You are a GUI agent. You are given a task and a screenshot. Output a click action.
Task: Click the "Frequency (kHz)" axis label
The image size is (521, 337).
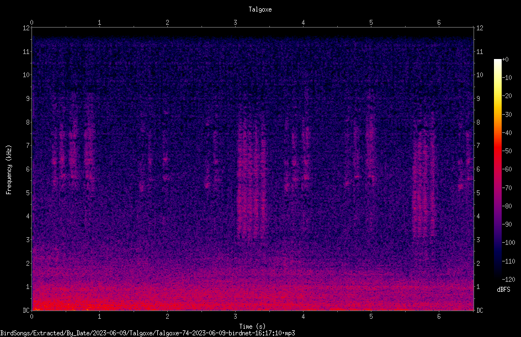9,170
